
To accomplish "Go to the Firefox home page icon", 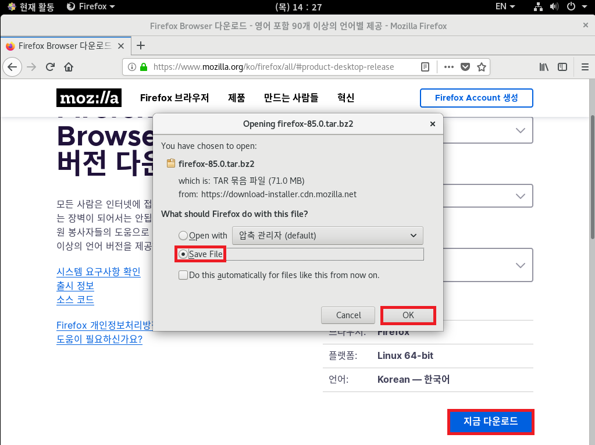I will [69, 67].
